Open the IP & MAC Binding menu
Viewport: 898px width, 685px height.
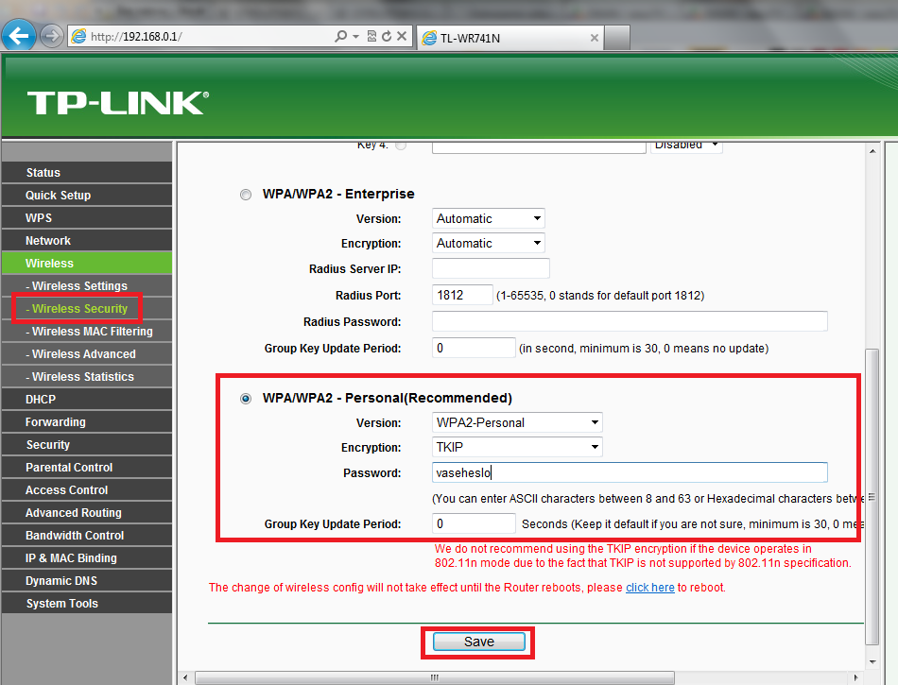pos(87,558)
